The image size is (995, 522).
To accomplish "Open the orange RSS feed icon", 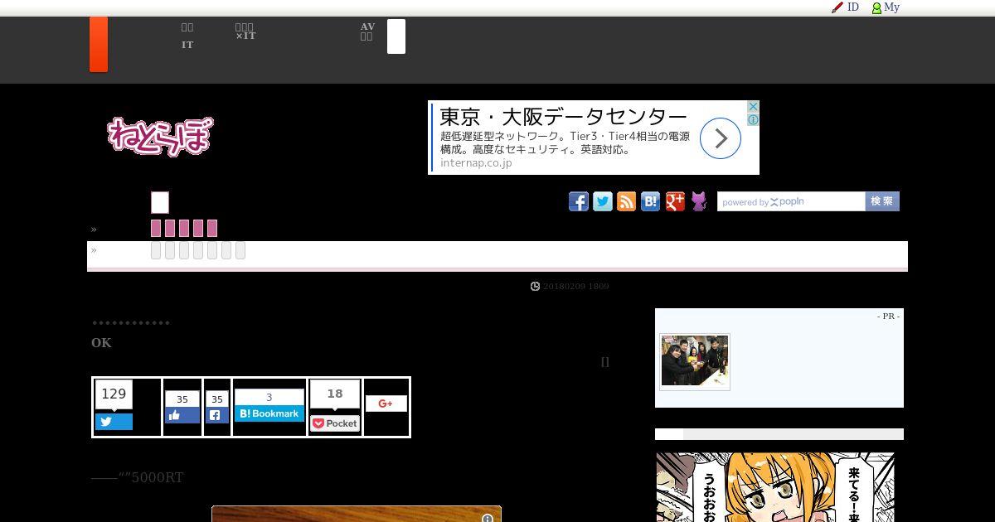I will click(627, 201).
